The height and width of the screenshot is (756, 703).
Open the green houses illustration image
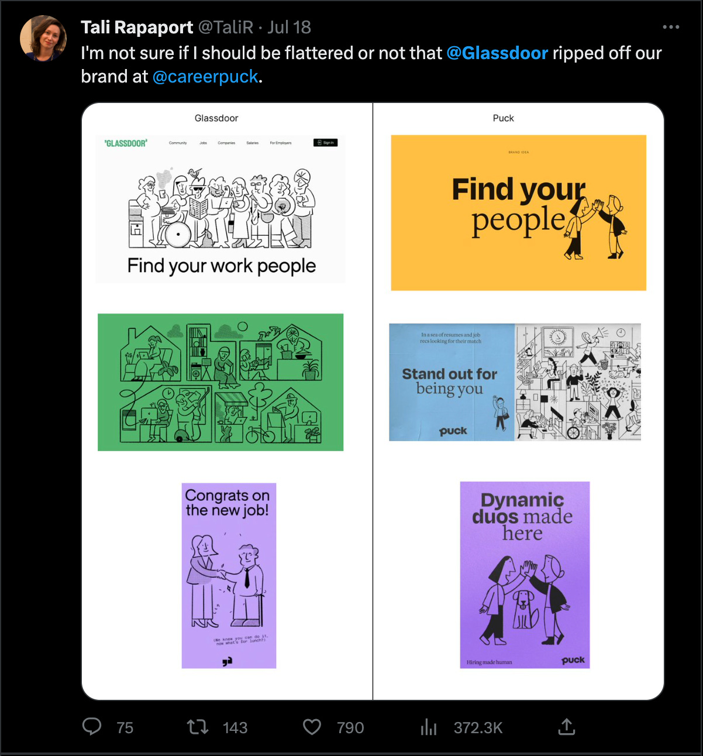[220, 382]
